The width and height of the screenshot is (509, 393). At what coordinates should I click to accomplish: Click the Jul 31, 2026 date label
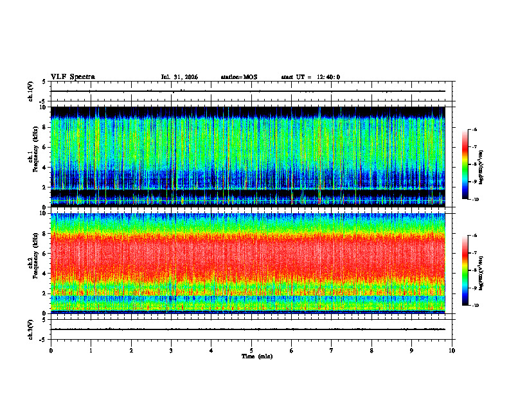pyautogui.click(x=179, y=77)
